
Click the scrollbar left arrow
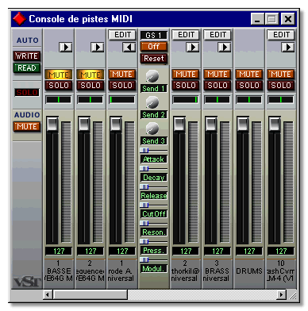point(48,294)
